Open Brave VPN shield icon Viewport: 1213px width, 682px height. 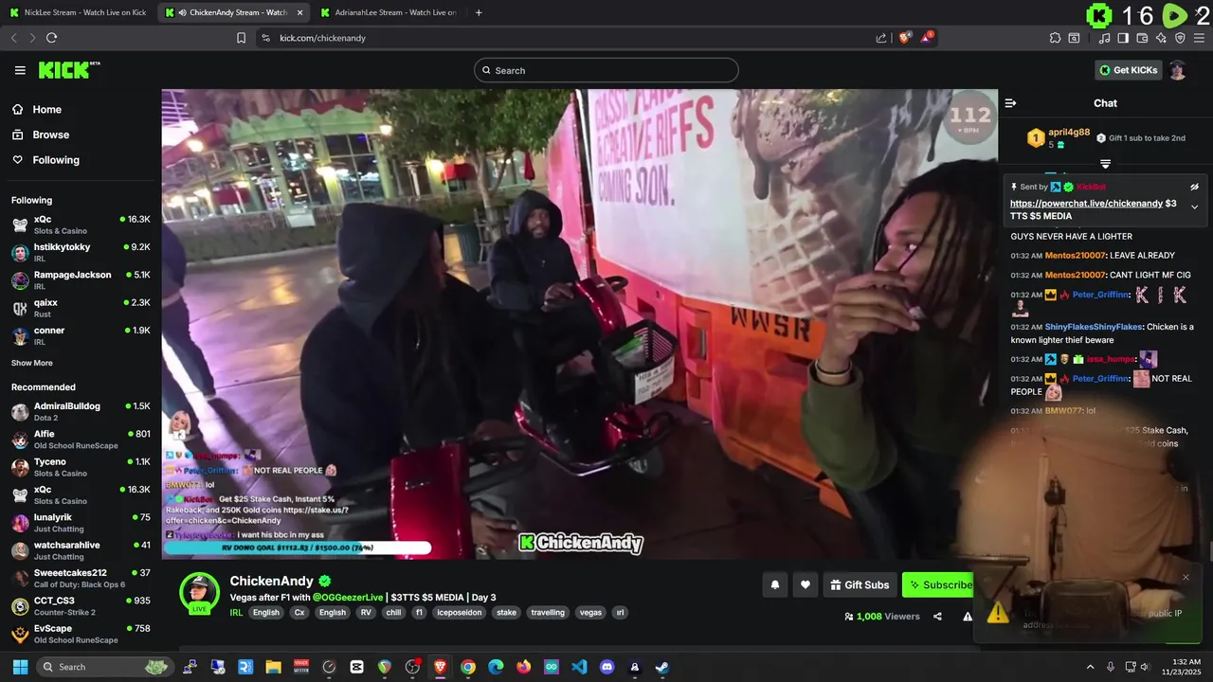pos(1180,38)
